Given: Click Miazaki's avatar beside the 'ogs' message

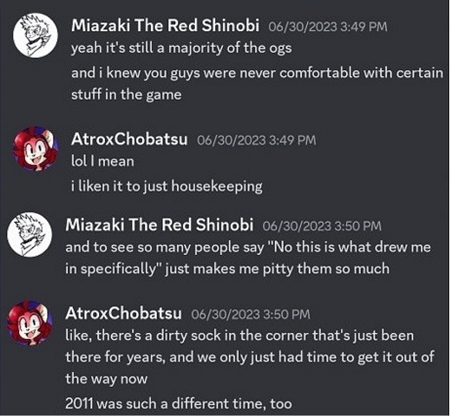Looking at the screenshot, I should pos(36,35).
